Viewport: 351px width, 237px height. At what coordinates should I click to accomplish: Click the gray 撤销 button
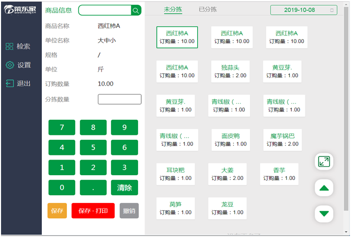[x=129, y=211]
